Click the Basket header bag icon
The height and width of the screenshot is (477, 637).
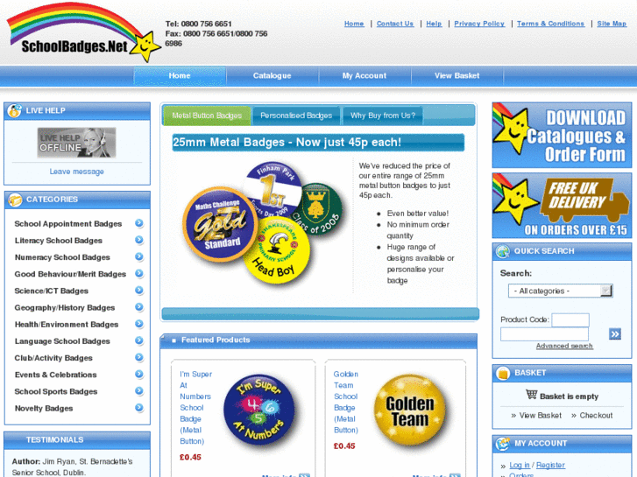503,373
